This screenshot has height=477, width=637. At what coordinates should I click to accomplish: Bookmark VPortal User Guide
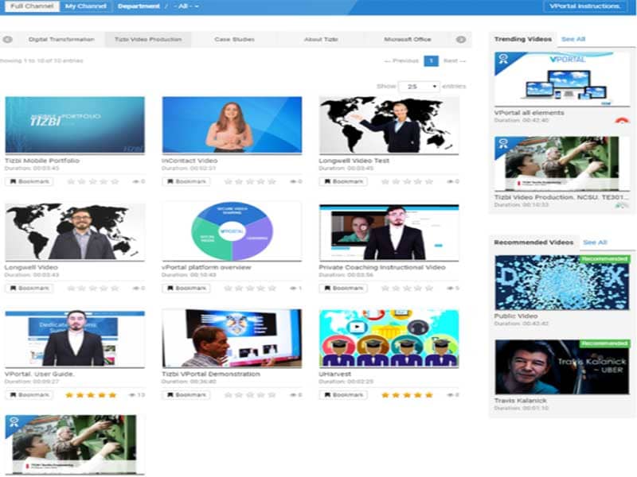[29, 394]
